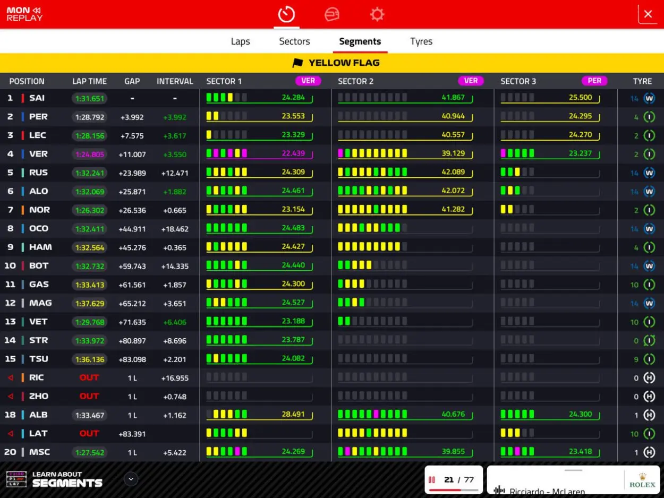Click MSC Sector 2 time 39.855
Screen dimensions: 664x498
(453, 451)
